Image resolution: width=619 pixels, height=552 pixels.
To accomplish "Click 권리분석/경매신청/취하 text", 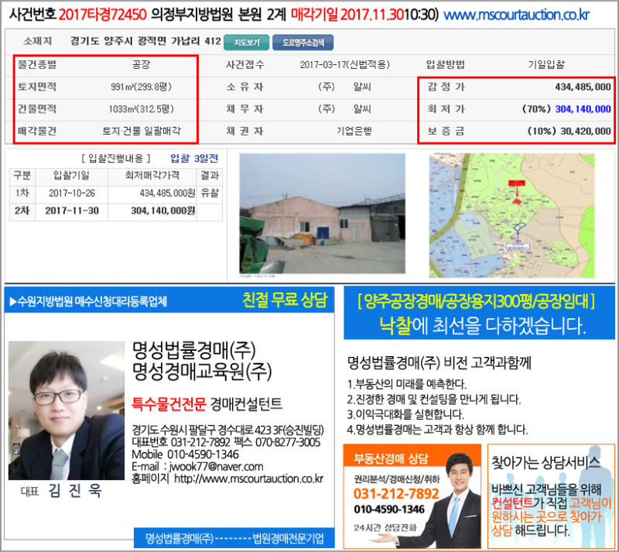I will [396, 479].
